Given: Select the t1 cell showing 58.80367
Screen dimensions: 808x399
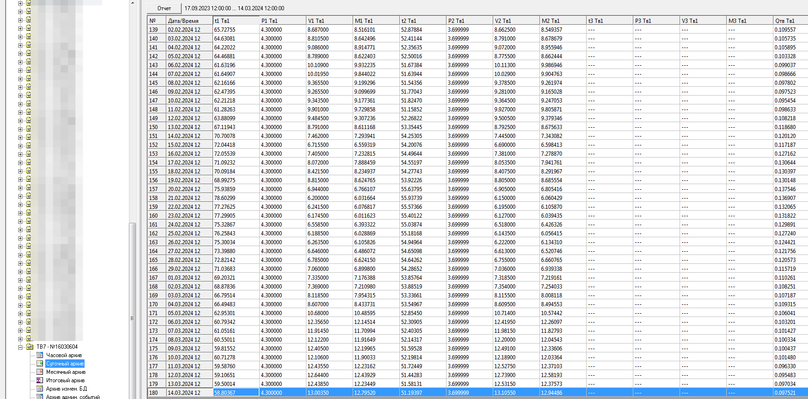Looking at the screenshot, I should 236,393.
